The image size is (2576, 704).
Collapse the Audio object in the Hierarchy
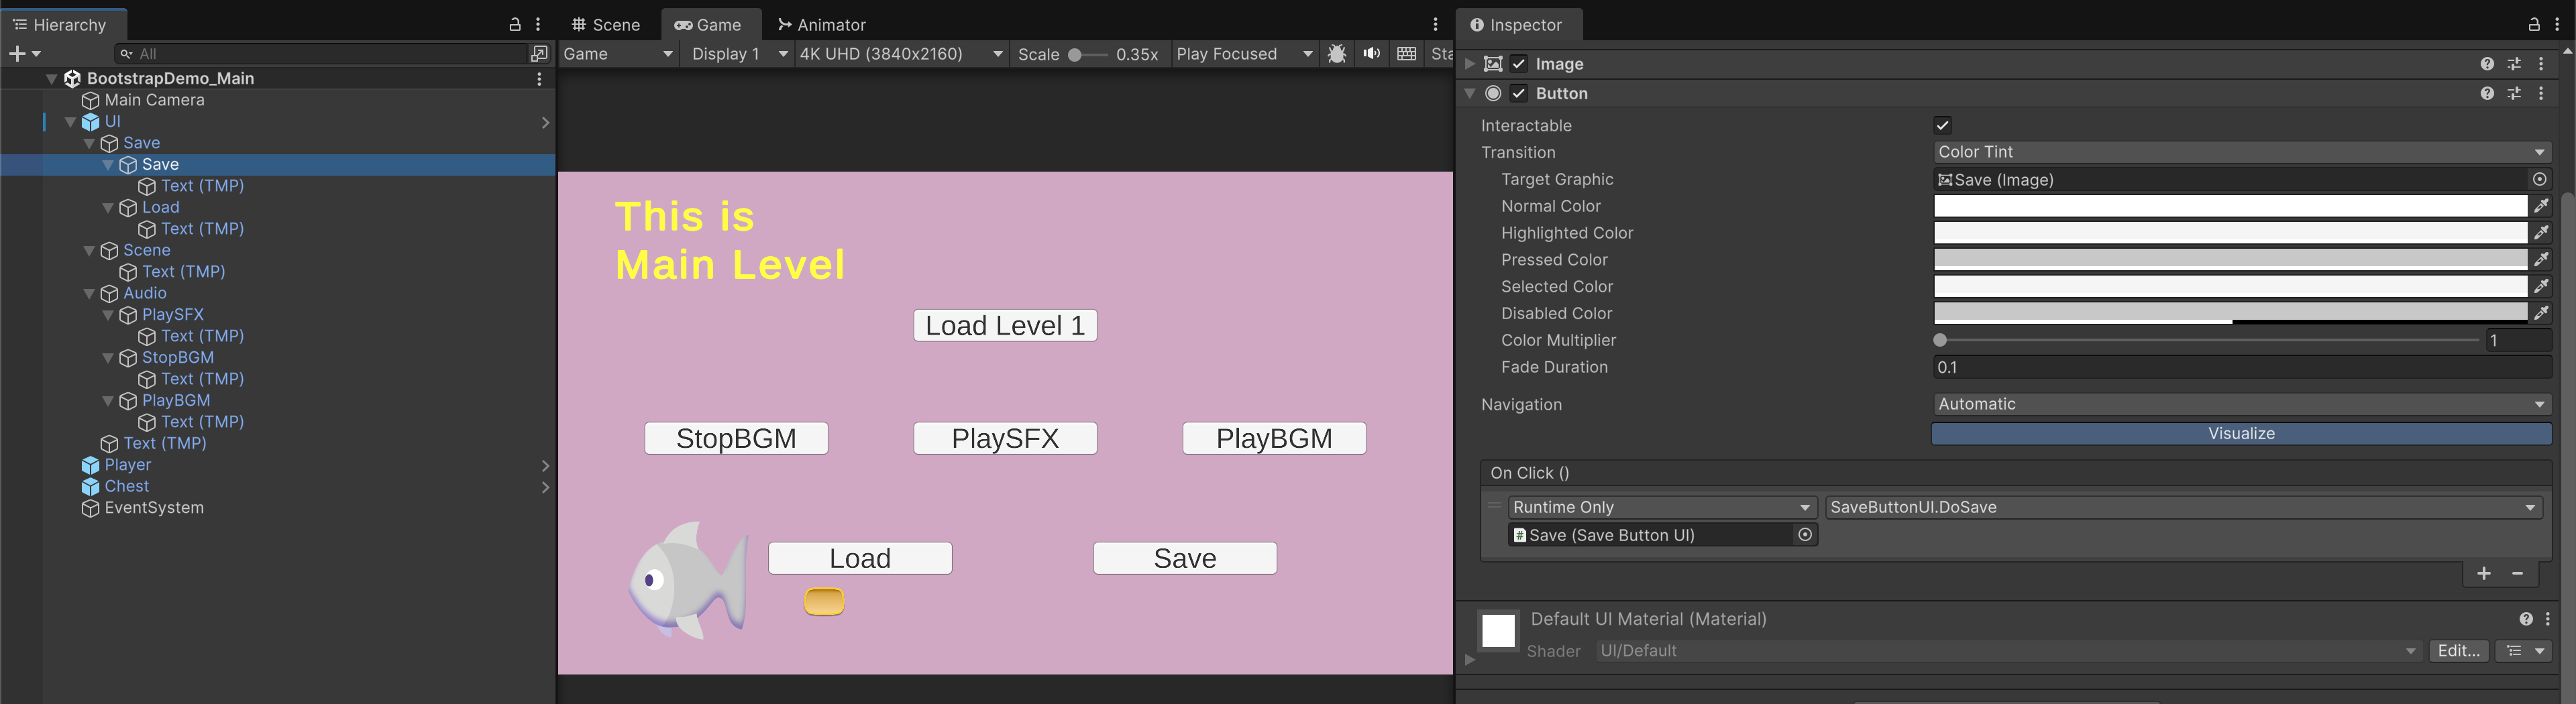coord(89,293)
